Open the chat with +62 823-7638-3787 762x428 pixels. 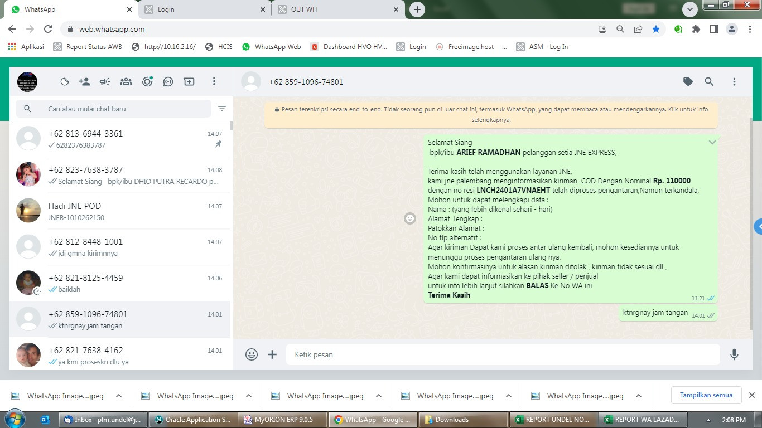tap(119, 175)
